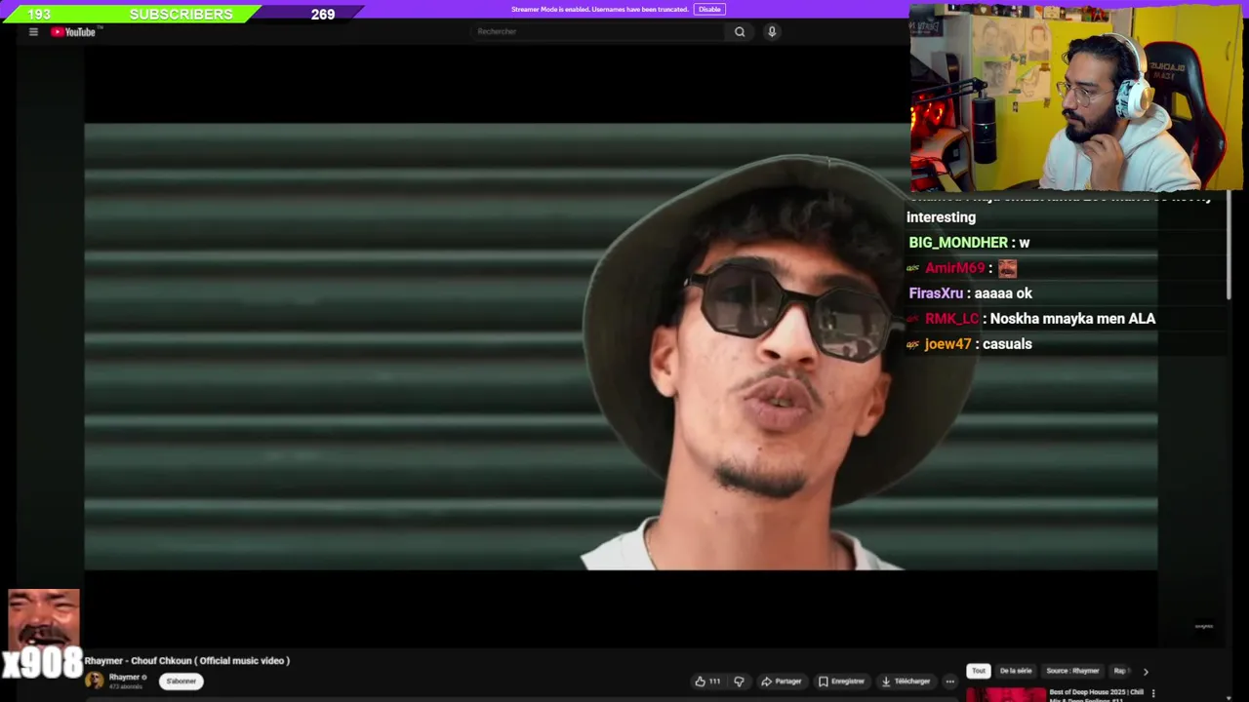Click the x908 emote counter overlay image
Viewport: 1249px width, 702px height.
(x=43, y=634)
